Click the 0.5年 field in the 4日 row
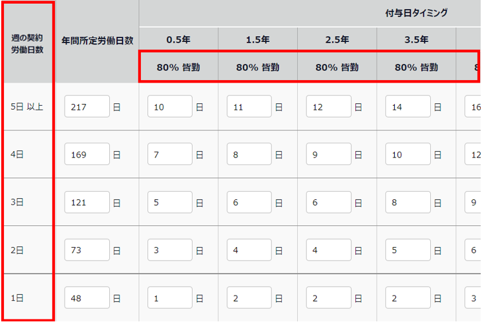 170,154
